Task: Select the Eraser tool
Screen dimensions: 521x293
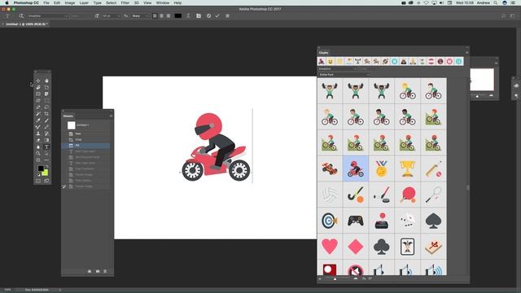Action: pyautogui.click(x=38, y=140)
